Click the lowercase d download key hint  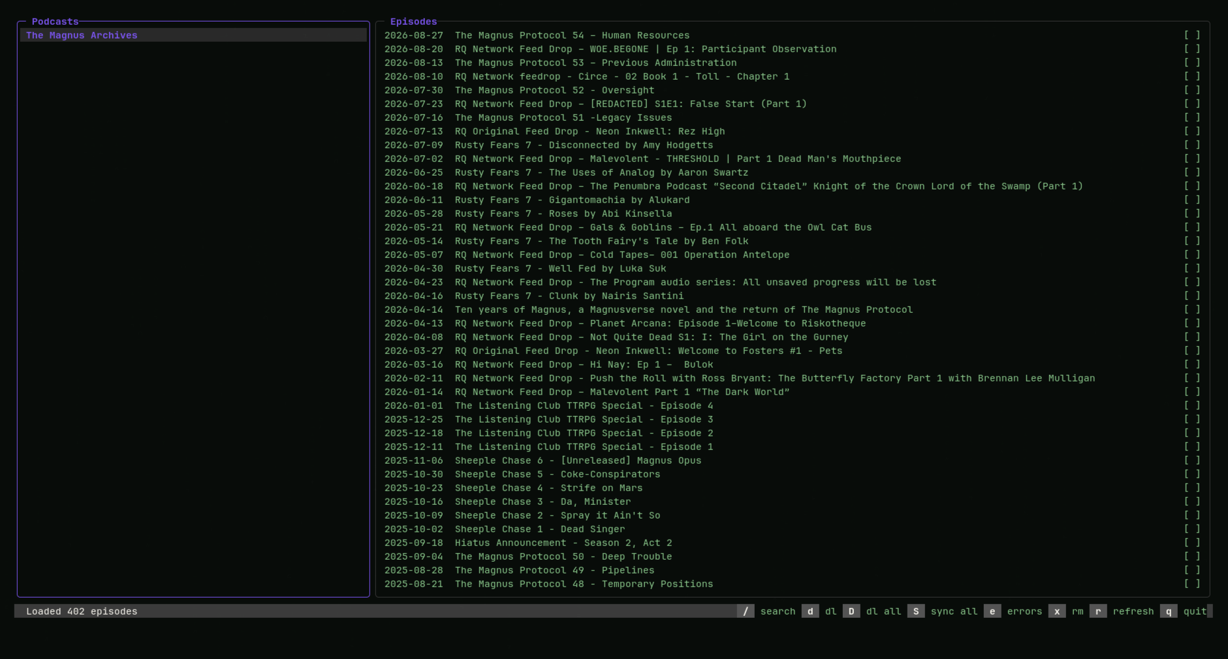tap(810, 611)
